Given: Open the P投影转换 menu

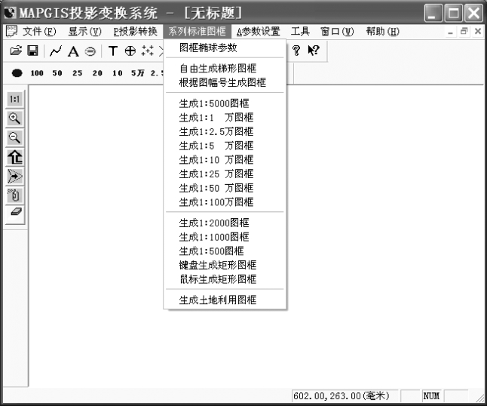Looking at the screenshot, I should click(x=135, y=32).
